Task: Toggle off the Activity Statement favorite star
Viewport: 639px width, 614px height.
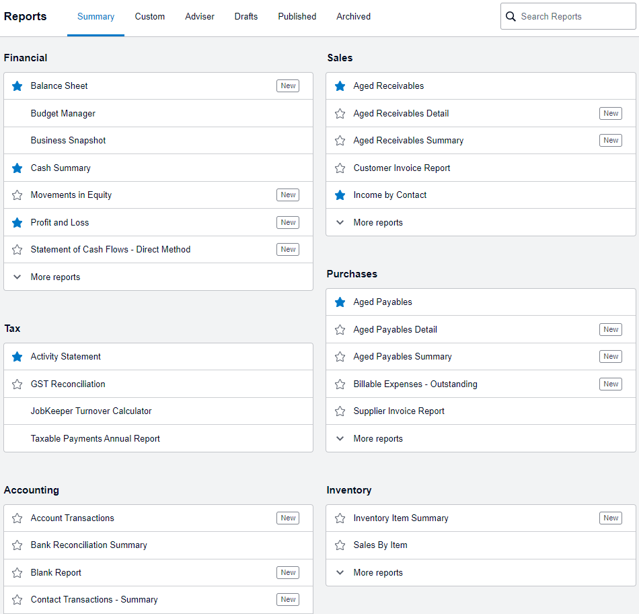Action: point(17,357)
